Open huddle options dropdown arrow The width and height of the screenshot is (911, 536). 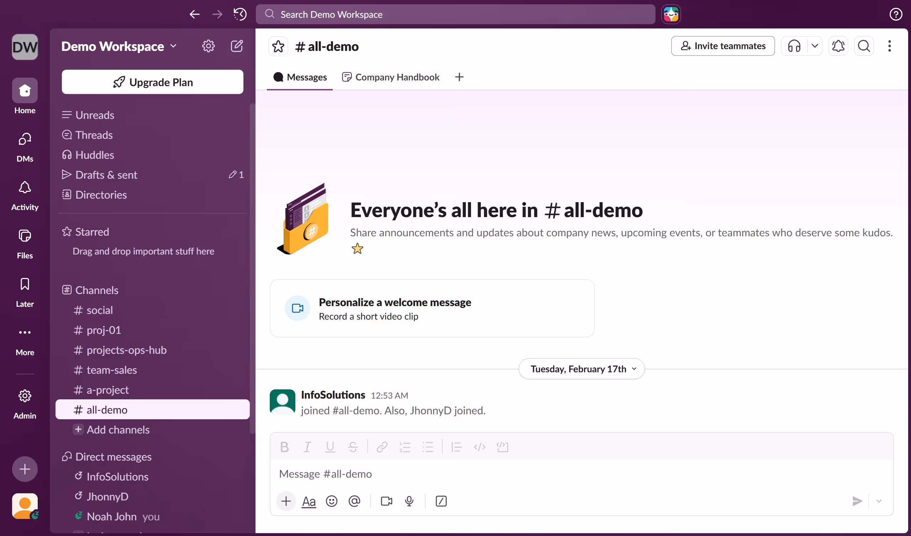point(815,46)
